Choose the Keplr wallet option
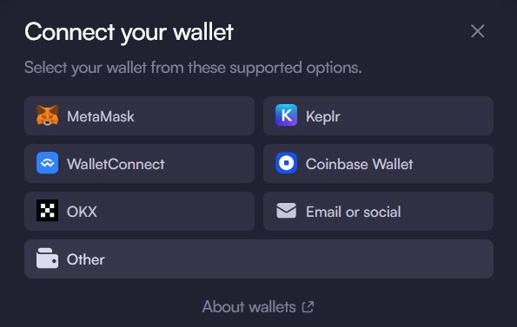This screenshot has height=327, width=517. pyautogui.click(x=378, y=116)
